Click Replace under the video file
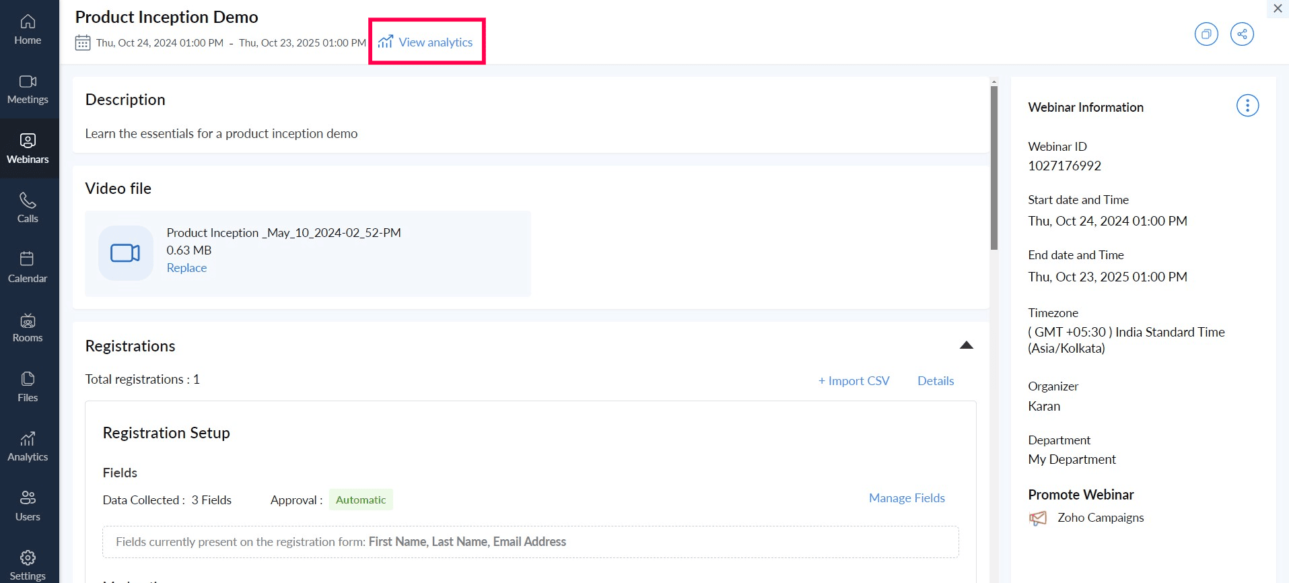The height and width of the screenshot is (583, 1289). pos(186,267)
